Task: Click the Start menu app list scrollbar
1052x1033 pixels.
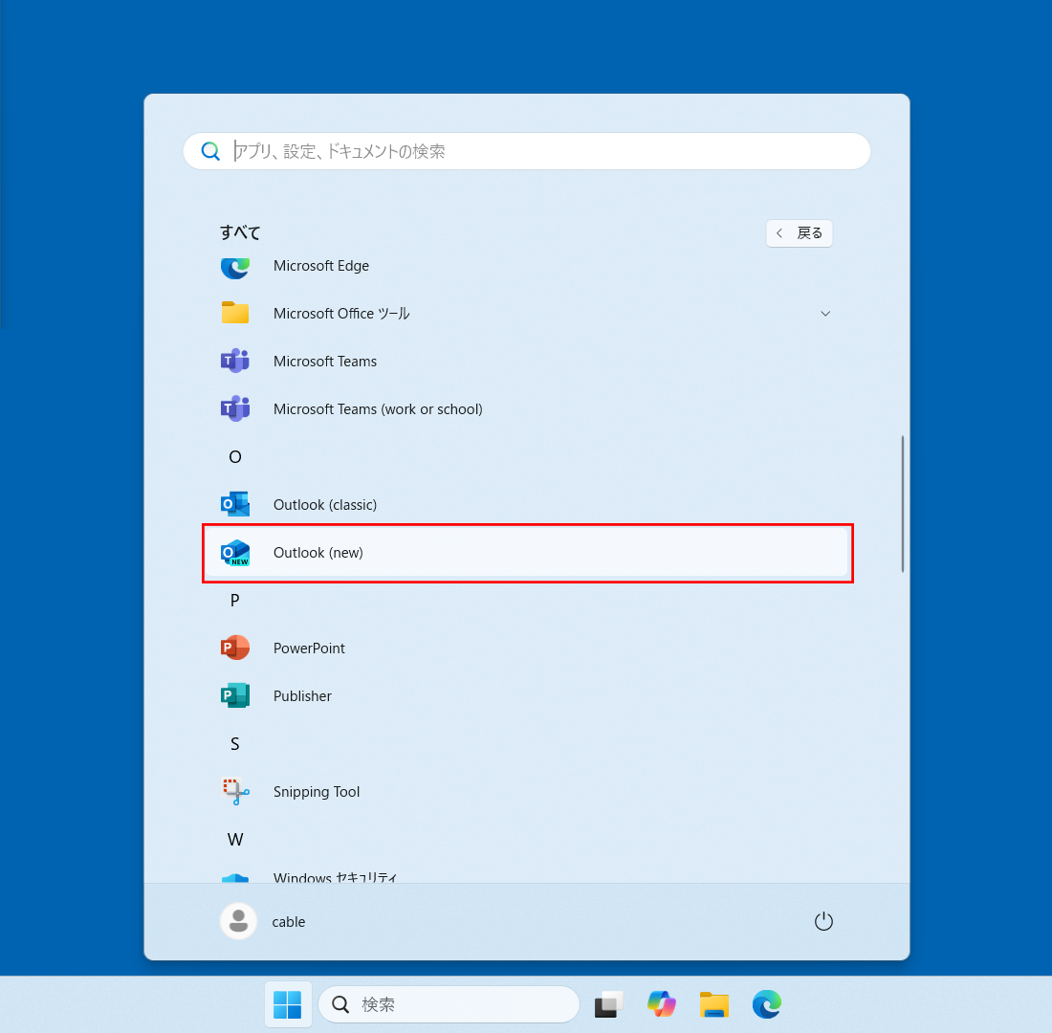Action: (903, 503)
